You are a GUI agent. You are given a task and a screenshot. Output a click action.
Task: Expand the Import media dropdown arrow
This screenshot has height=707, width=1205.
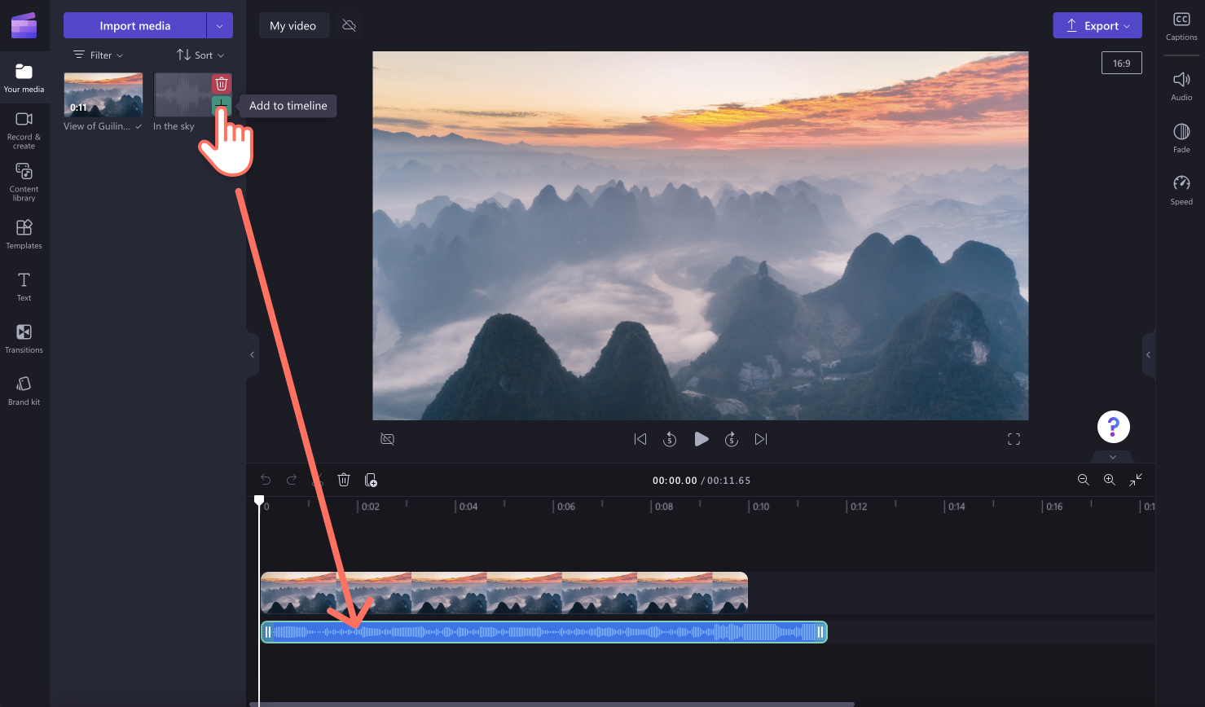(x=220, y=25)
